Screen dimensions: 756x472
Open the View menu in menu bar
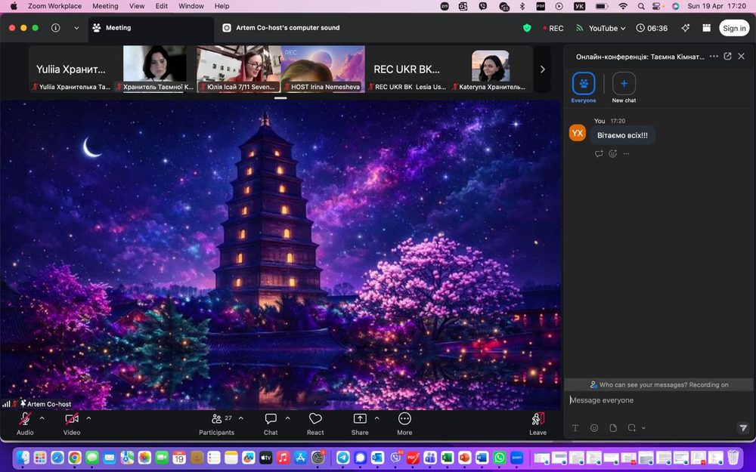(137, 6)
